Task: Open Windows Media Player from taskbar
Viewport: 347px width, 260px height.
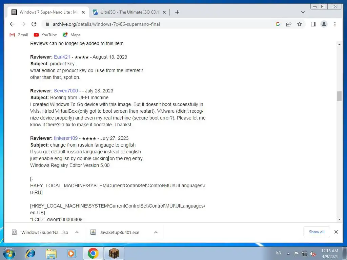Action: pos(72,253)
